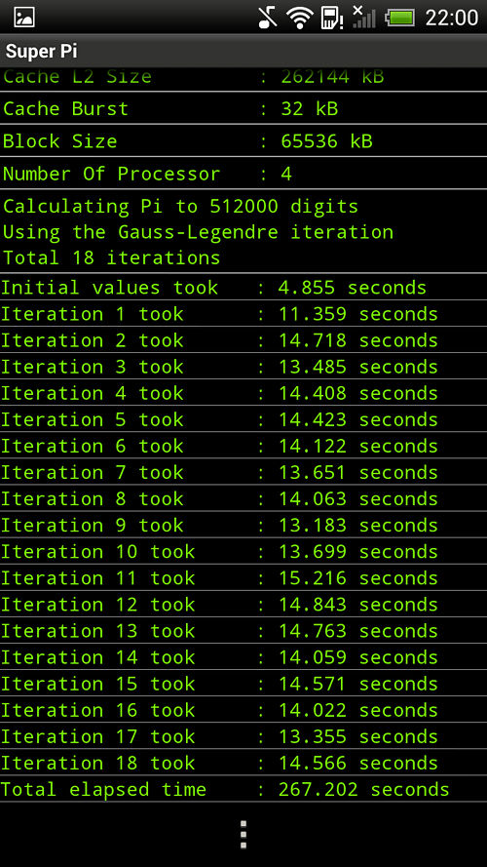Tap the SD card warning icon

(332, 18)
